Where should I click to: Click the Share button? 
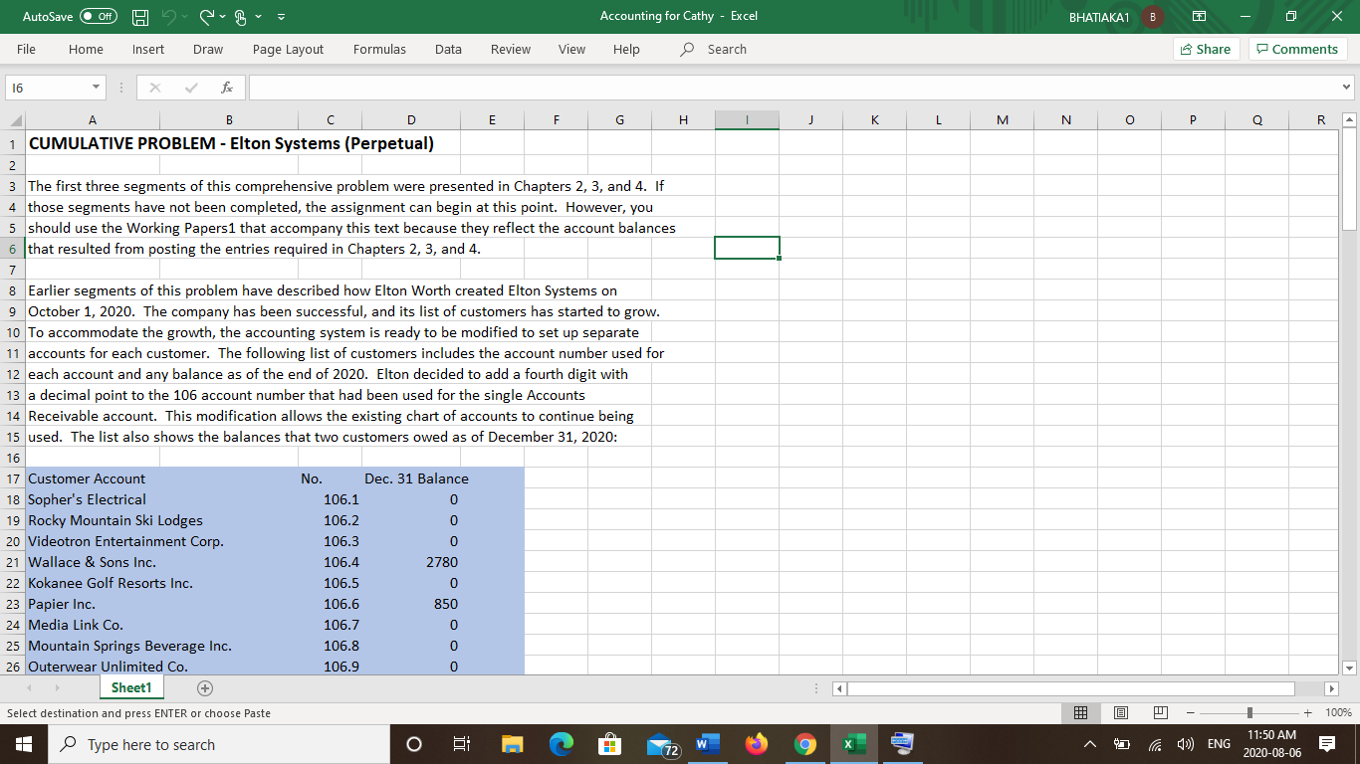point(1205,49)
